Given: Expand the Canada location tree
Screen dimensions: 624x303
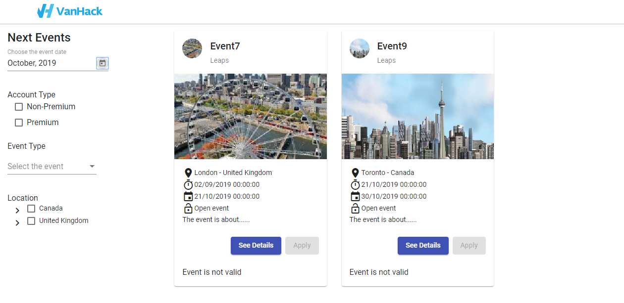Looking at the screenshot, I should (16, 210).
